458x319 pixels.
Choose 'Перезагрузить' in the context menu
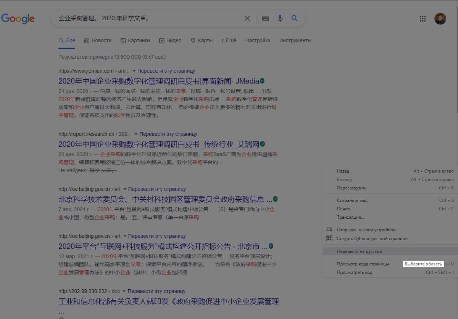(x=390, y=188)
